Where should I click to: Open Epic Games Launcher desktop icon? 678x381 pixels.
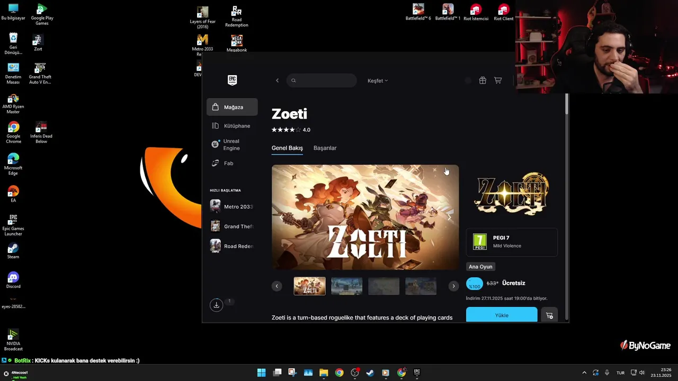[x=13, y=225]
